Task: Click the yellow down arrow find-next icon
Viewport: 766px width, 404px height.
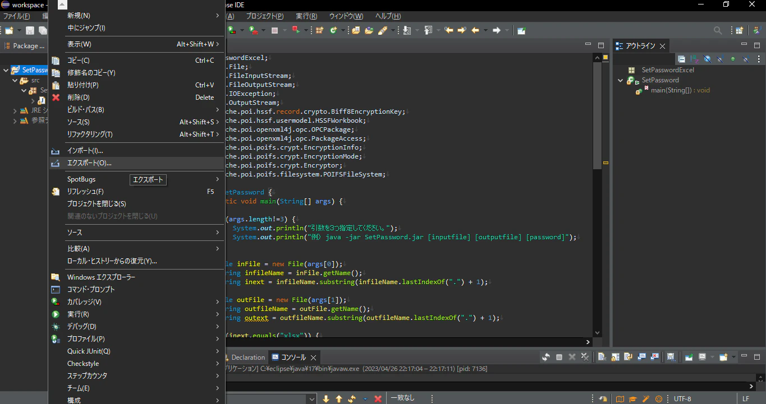Action: pos(326,398)
